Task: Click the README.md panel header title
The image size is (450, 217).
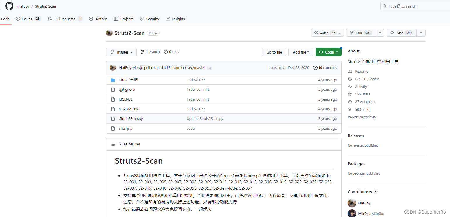Action: (x=130, y=144)
